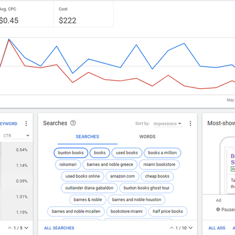Open the CTR column dropdown
235x235 pixels.
point(16,136)
